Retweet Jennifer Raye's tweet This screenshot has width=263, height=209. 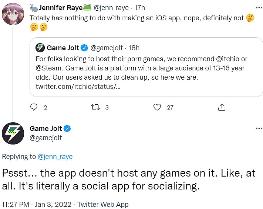point(95,107)
